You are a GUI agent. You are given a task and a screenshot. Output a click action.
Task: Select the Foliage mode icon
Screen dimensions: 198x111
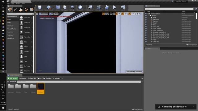pos(26,10)
